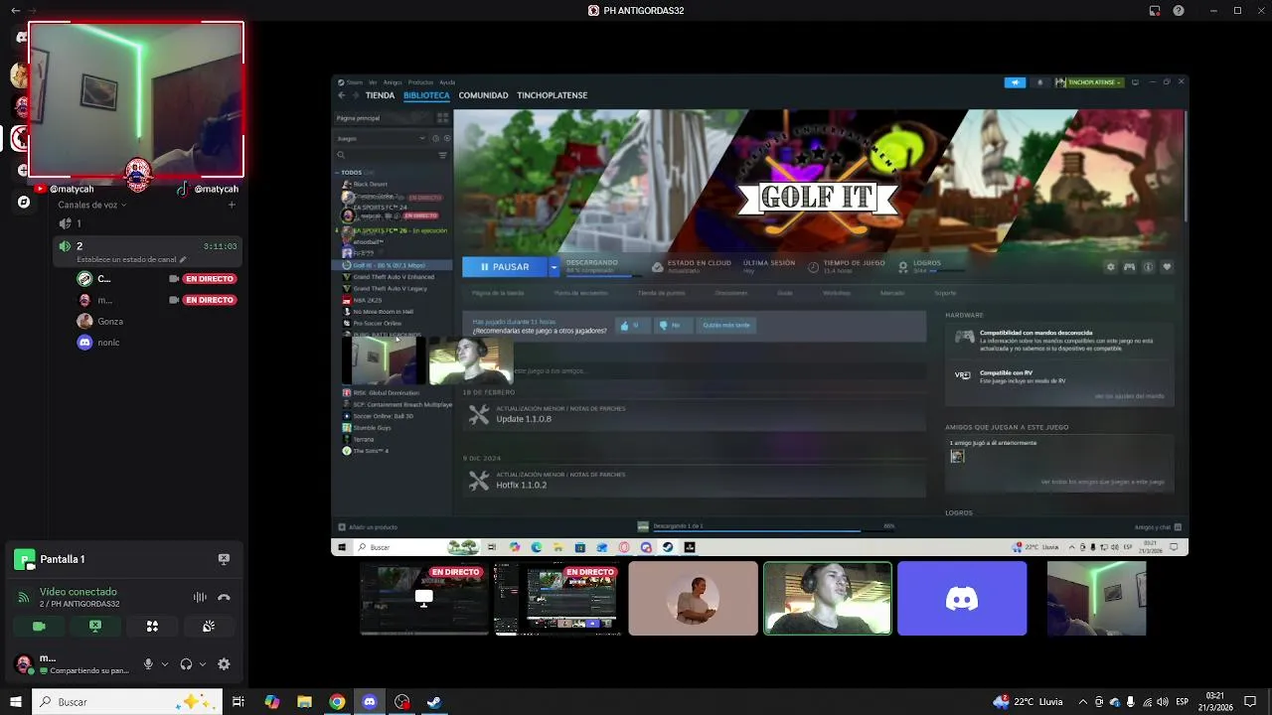The image size is (1272, 715).
Task: Select the BIBLIOTECA tab in Steam
Action: [x=426, y=95]
